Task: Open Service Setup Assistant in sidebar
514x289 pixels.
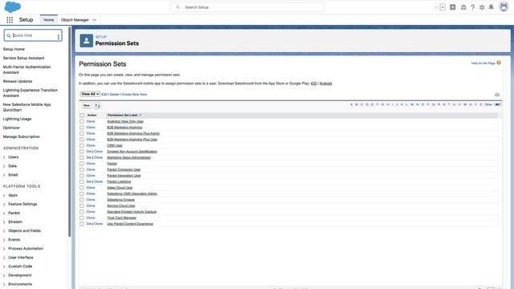Action: [23, 58]
